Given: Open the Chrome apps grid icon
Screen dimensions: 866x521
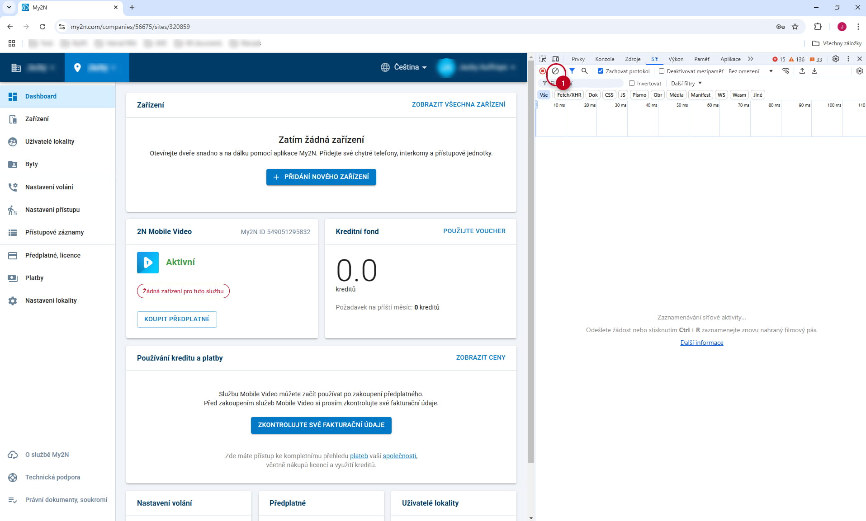Looking at the screenshot, I should point(12,43).
